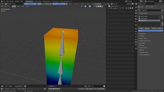This screenshot has width=164, height=92.
Task: Toggle vertex selection masking icon
Action: 15,6
